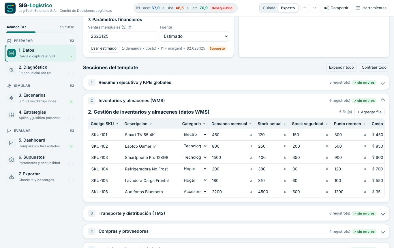
Task: Click the undo arrow icon
Action: click(x=305, y=8)
